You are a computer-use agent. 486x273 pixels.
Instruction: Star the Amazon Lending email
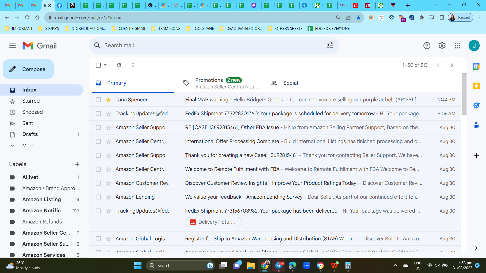[109, 197]
